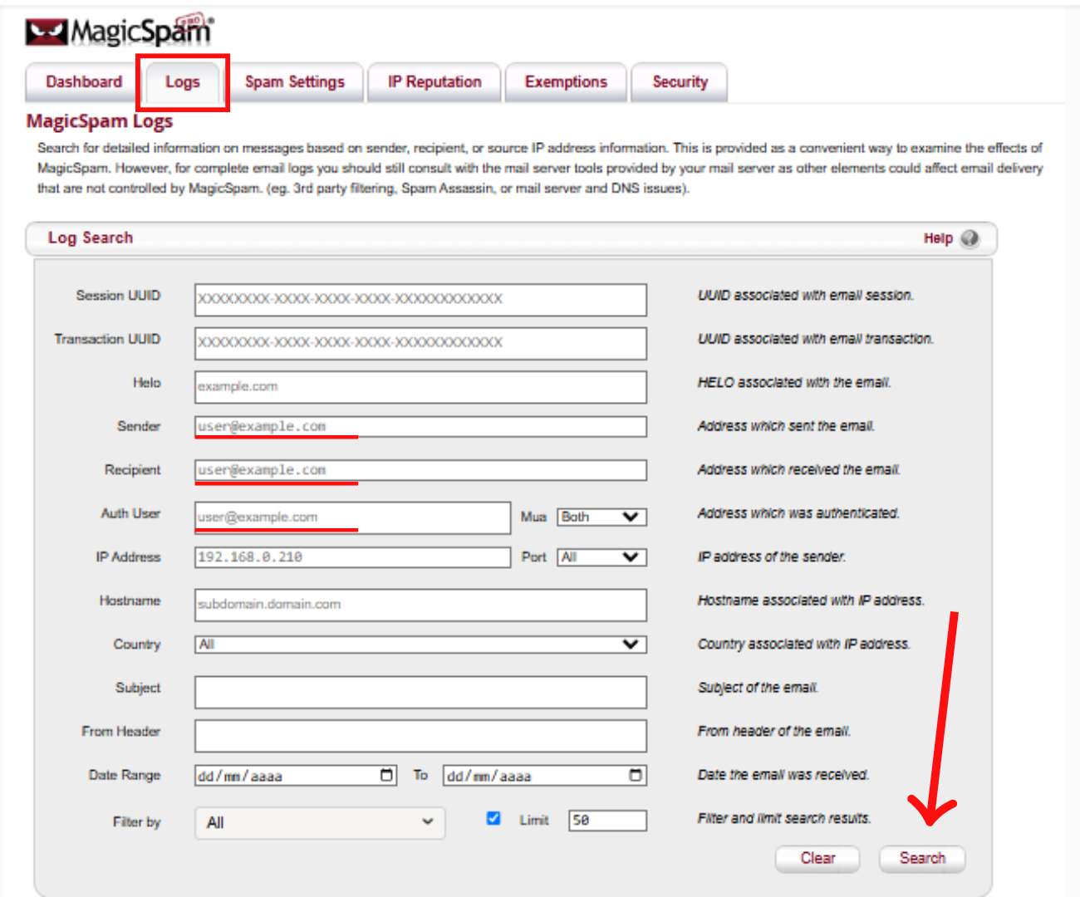
Task: Focus the IP Address field
Action: [x=352, y=556]
